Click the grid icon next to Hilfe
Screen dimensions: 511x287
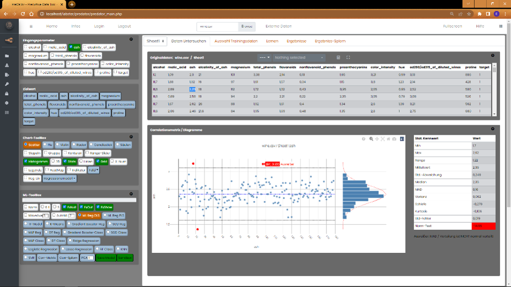click(501, 26)
